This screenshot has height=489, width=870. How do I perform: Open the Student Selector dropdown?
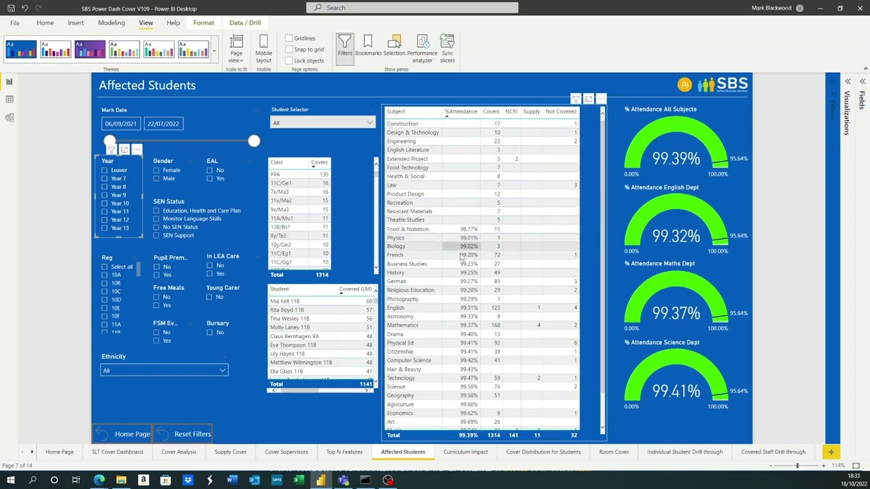tap(322, 123)
